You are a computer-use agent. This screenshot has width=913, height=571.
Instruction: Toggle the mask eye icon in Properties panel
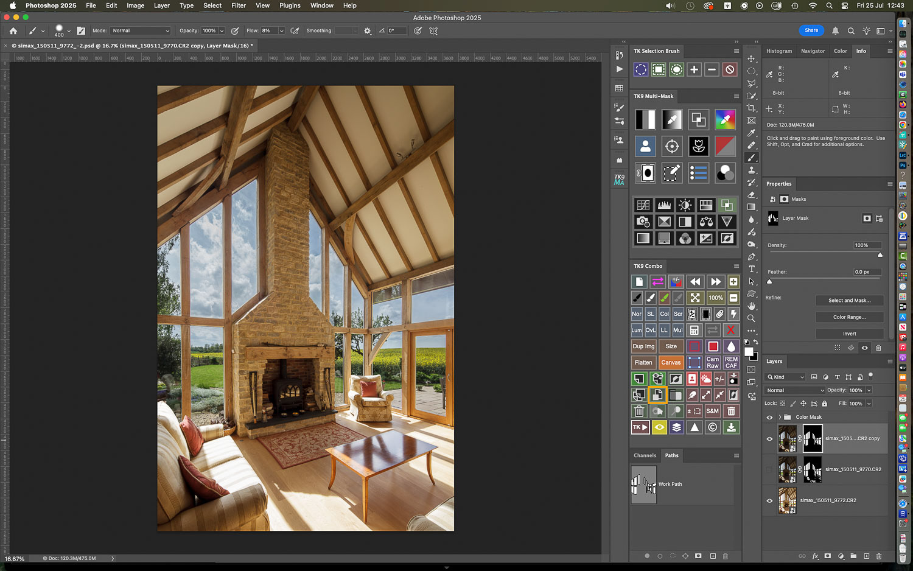click(x=865, y=348)
